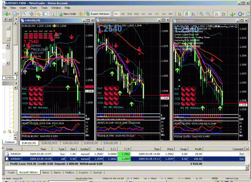Click the Market Watch scroll up arrow
The height and width of the screenshot is (182, 251).
pyautogui.click(x=15, y=23)
